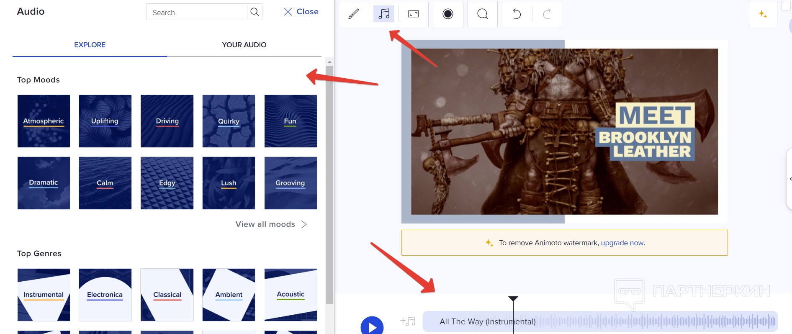This screenshot has width=792, height=334.
Task: Click the scrollbar up arrow
Action: point(329,62)
